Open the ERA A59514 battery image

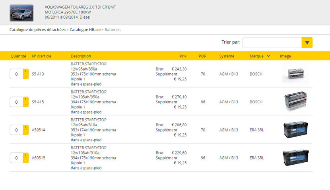(x=295, y=130)
